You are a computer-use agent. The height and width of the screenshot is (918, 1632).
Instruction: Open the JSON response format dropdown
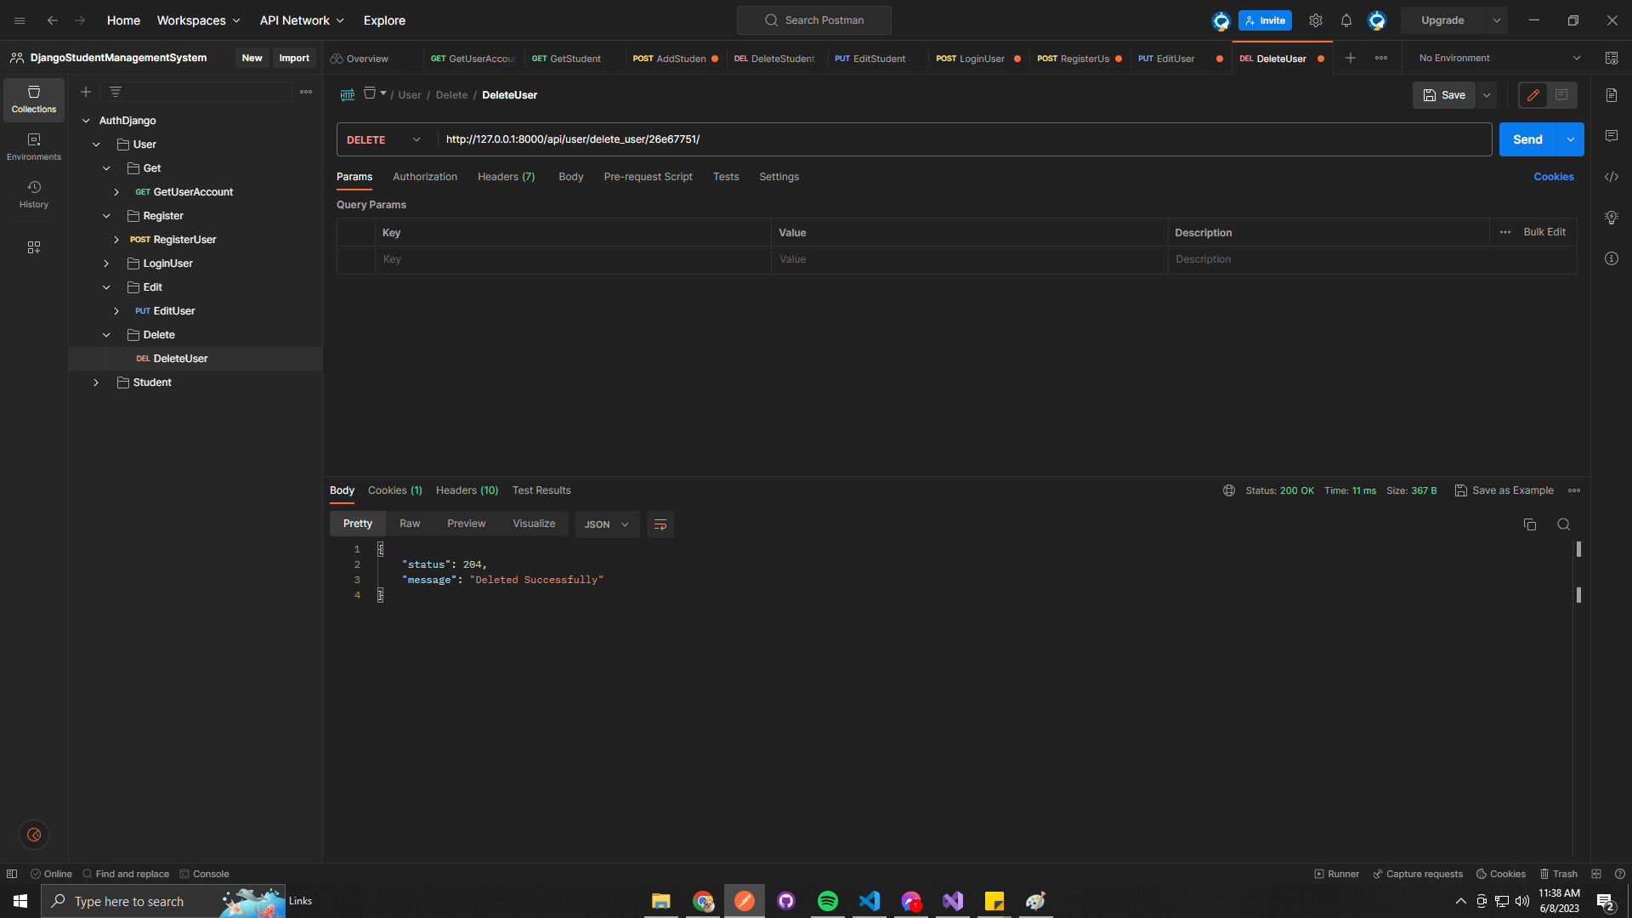(606, 524)
